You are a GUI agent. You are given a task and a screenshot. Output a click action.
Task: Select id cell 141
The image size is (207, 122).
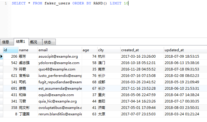click(11, 82)
